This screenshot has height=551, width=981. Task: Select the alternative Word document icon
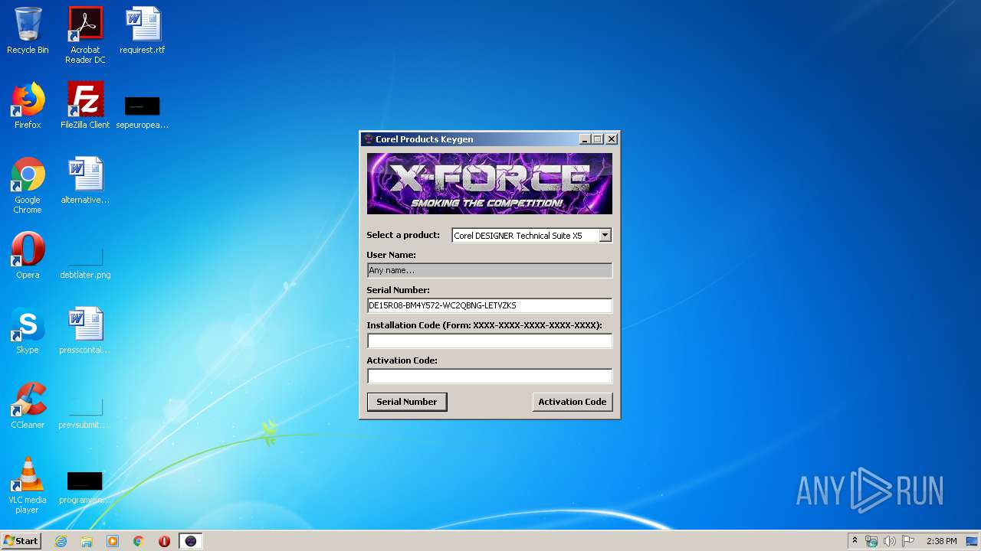[x=85, y=181]
